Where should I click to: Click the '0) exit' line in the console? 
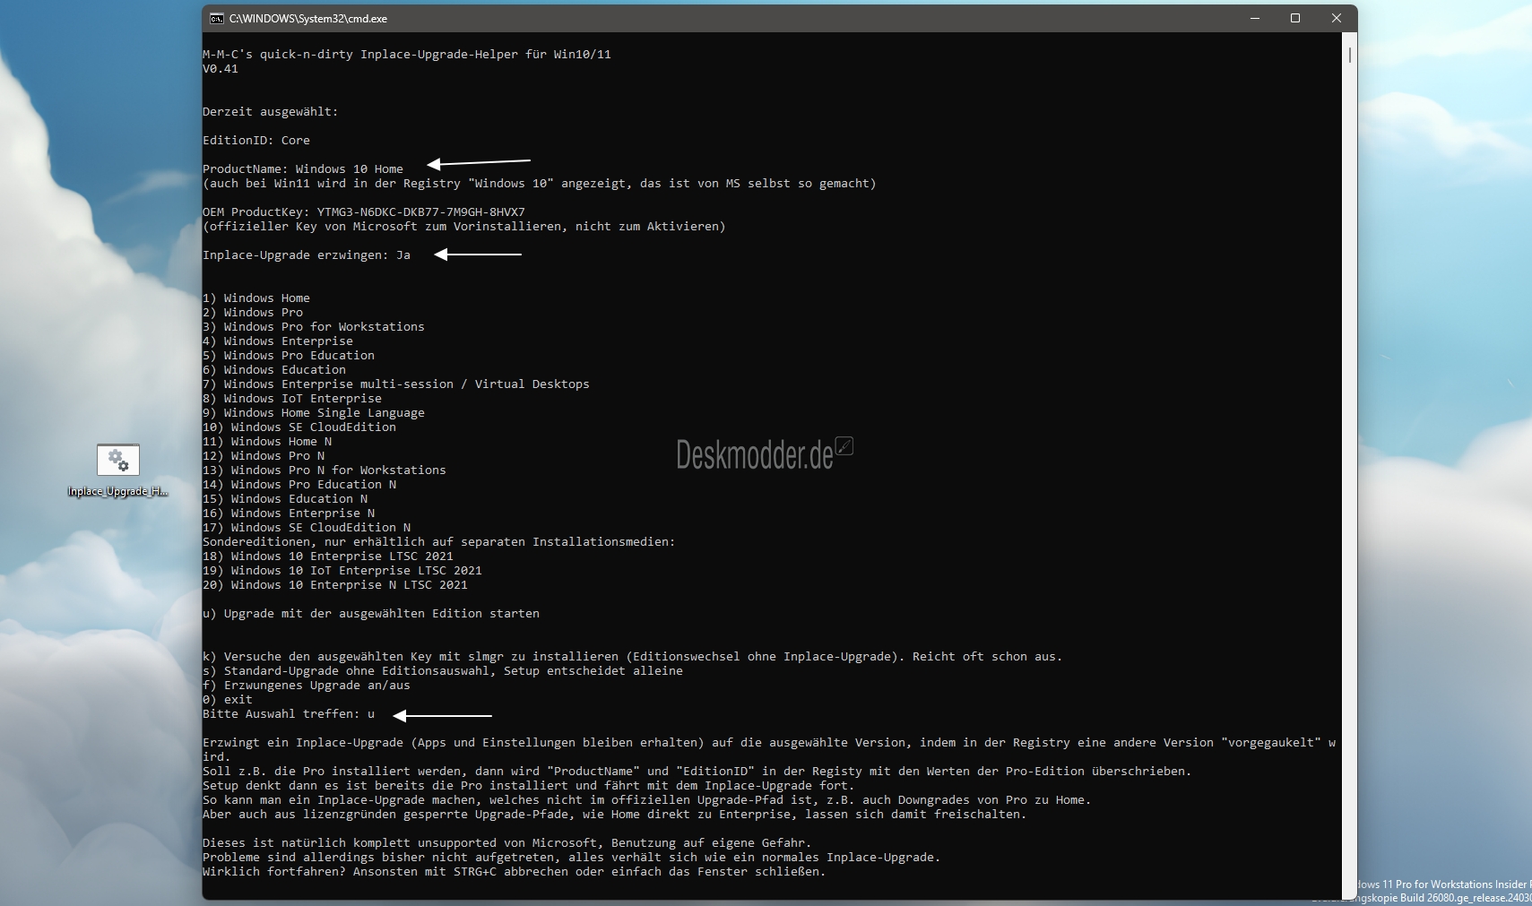click(228, 700)
